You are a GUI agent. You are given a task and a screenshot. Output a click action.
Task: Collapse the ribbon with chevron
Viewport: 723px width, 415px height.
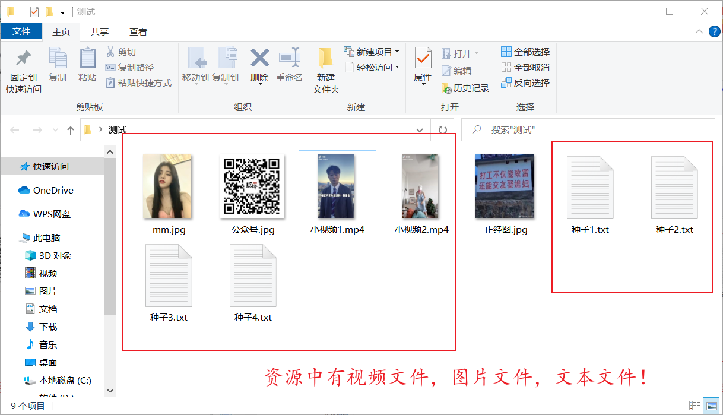(x=698, y=32)
